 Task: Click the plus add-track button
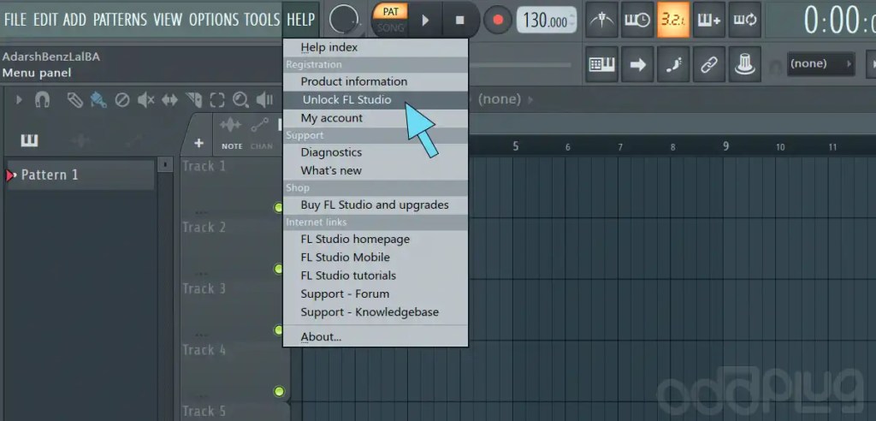(198, 143)
